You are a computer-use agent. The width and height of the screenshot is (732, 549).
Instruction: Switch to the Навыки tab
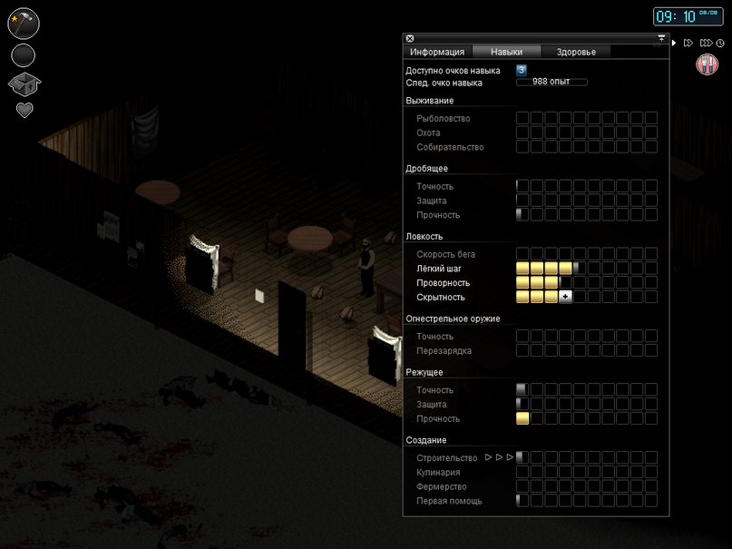click(506, 52)
